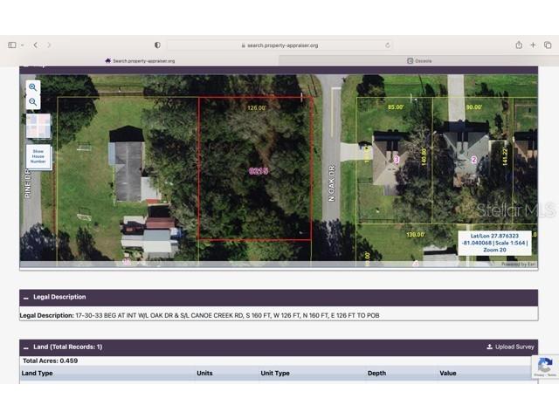Click the Upload Survey link
Image resolution: width=559 pixels, height=419 pixels.
(x=510, y=347)
